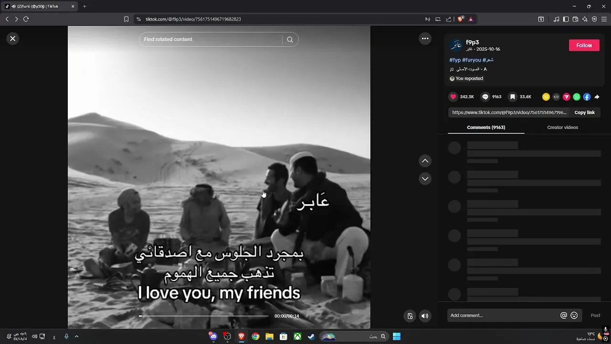
Task: Focus the Add comment field
Action: (x=504, y=315)
